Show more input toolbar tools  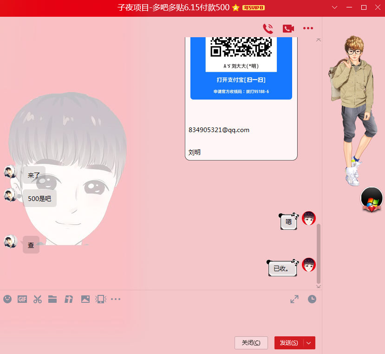[116, 299]
